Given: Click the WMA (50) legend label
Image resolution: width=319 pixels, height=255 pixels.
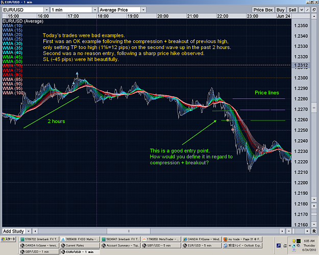Looking at the screenshot, I should point(13,61).
